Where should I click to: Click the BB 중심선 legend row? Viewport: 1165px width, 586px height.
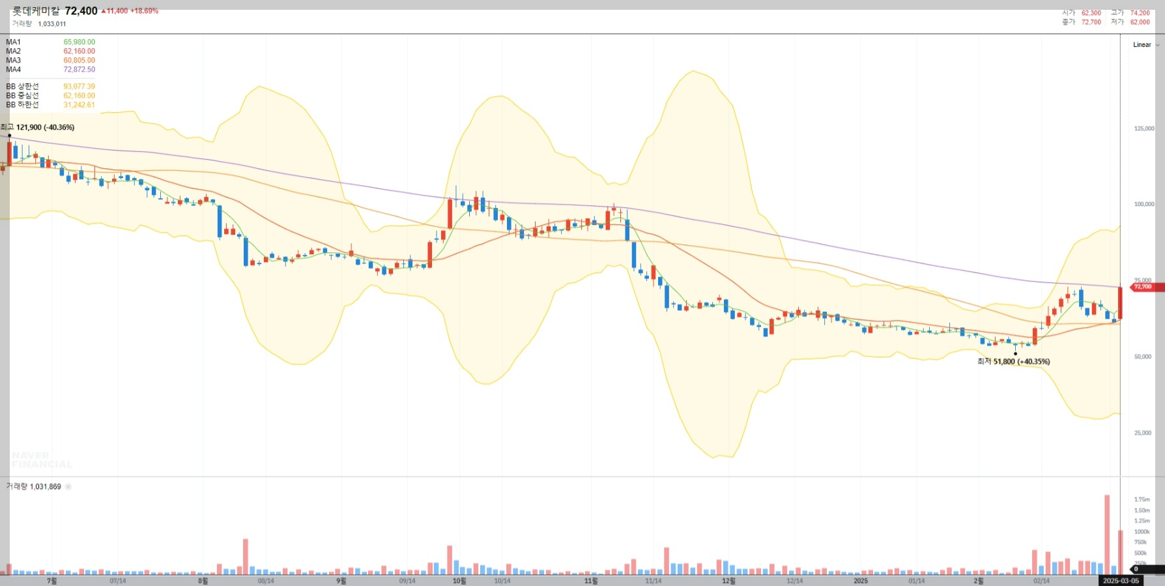50,96
